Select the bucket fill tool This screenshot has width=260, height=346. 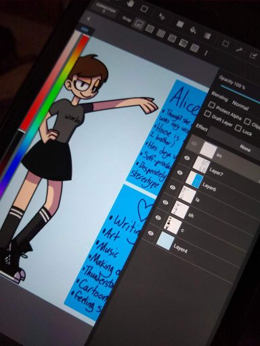pos(193,29)
